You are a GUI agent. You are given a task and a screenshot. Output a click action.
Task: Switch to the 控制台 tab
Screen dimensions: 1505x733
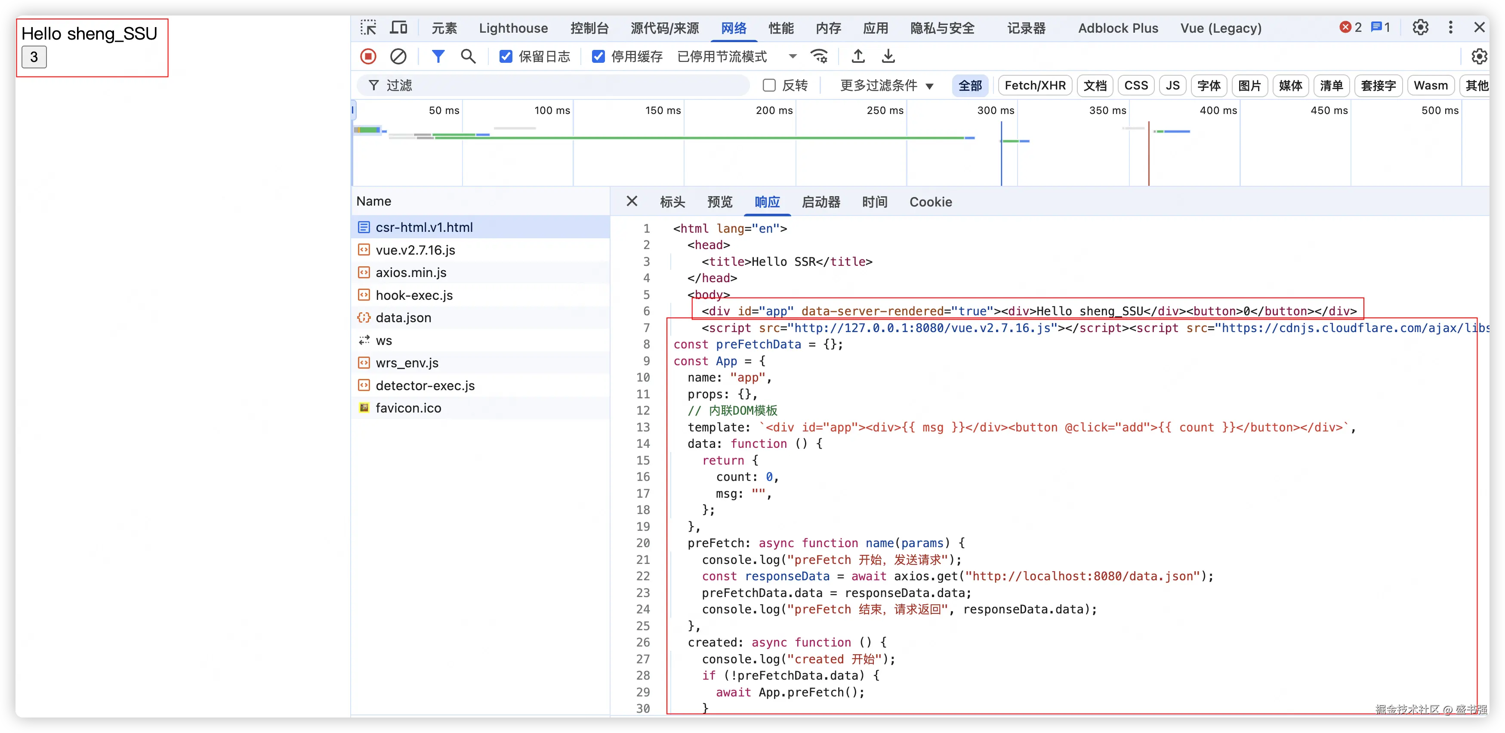tap(589, 28)
